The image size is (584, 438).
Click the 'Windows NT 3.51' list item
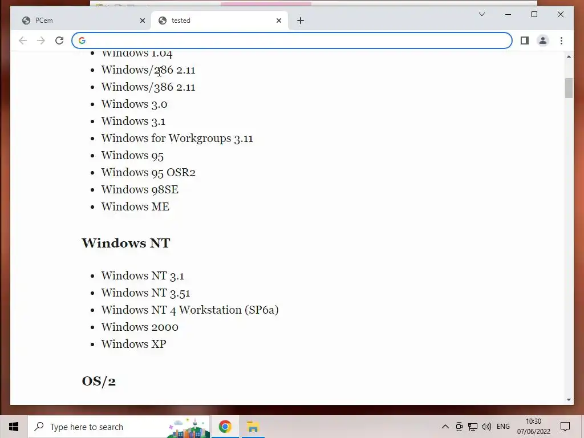click(x=145, y=293)
